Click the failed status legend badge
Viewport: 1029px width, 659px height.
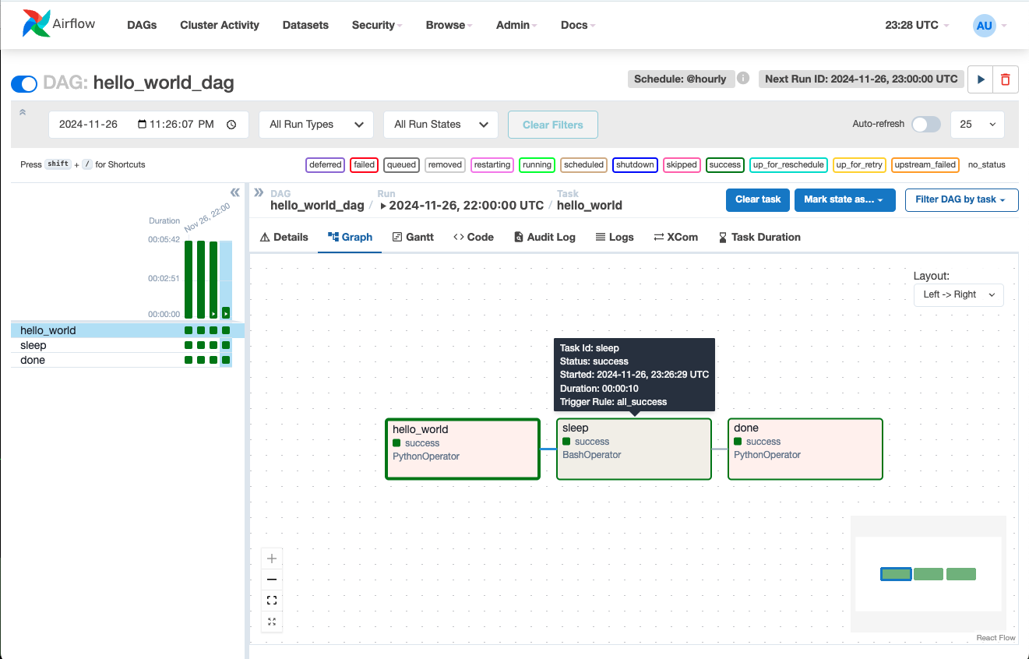tap(364, 164)
